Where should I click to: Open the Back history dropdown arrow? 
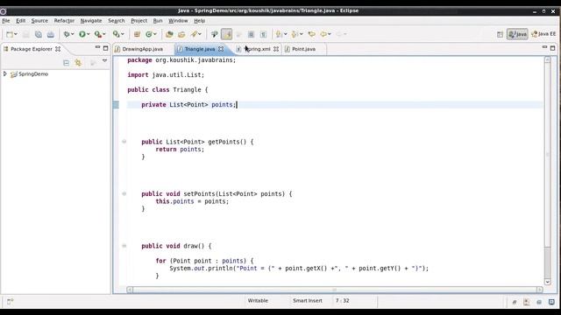click(330, 34)
